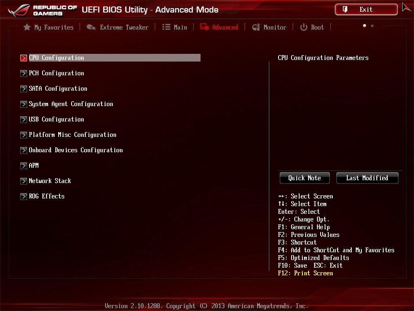Click the Boot power icon

click(x=304, y=27)
